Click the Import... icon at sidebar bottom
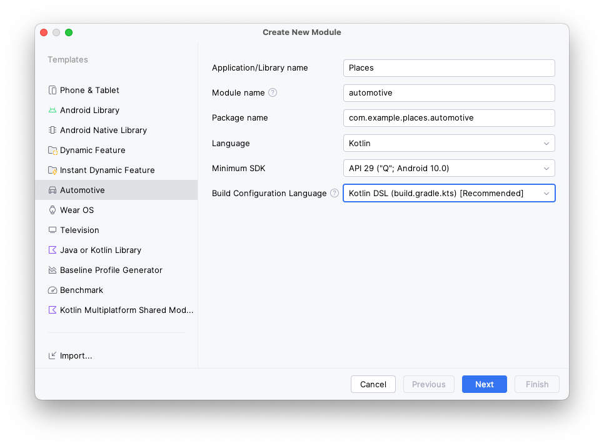Viewport: 604px width, 446px height. coord(52,355)
